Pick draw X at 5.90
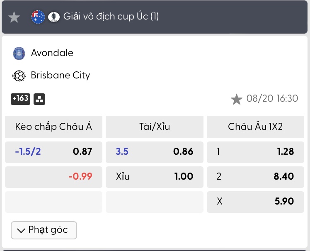 click(255, 202)
